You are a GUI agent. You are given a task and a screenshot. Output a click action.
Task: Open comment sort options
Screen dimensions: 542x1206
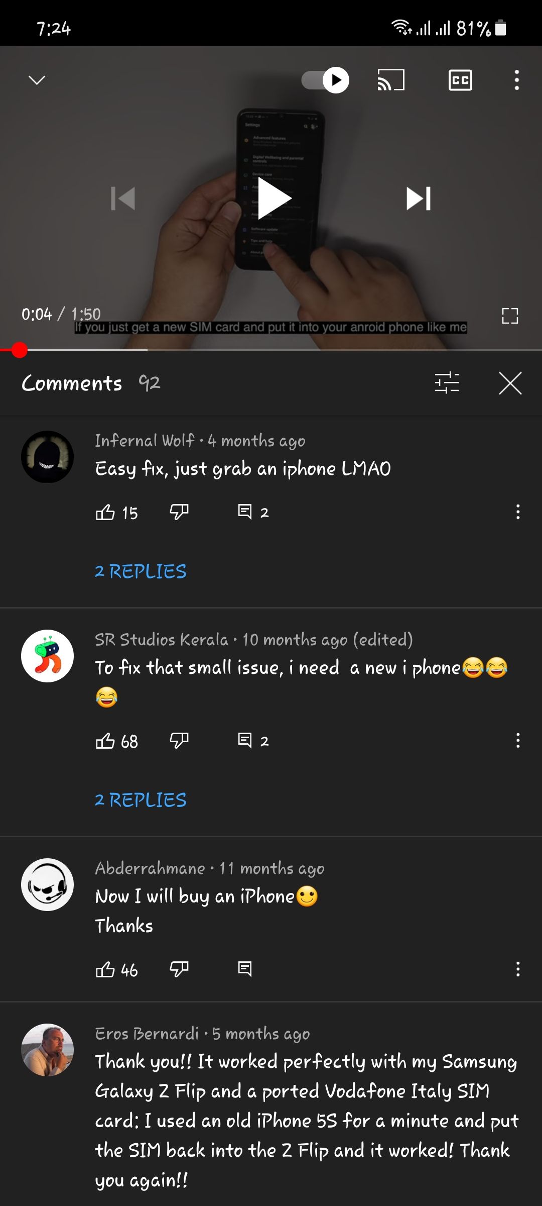pyautogui.click(x=447, y=383)
